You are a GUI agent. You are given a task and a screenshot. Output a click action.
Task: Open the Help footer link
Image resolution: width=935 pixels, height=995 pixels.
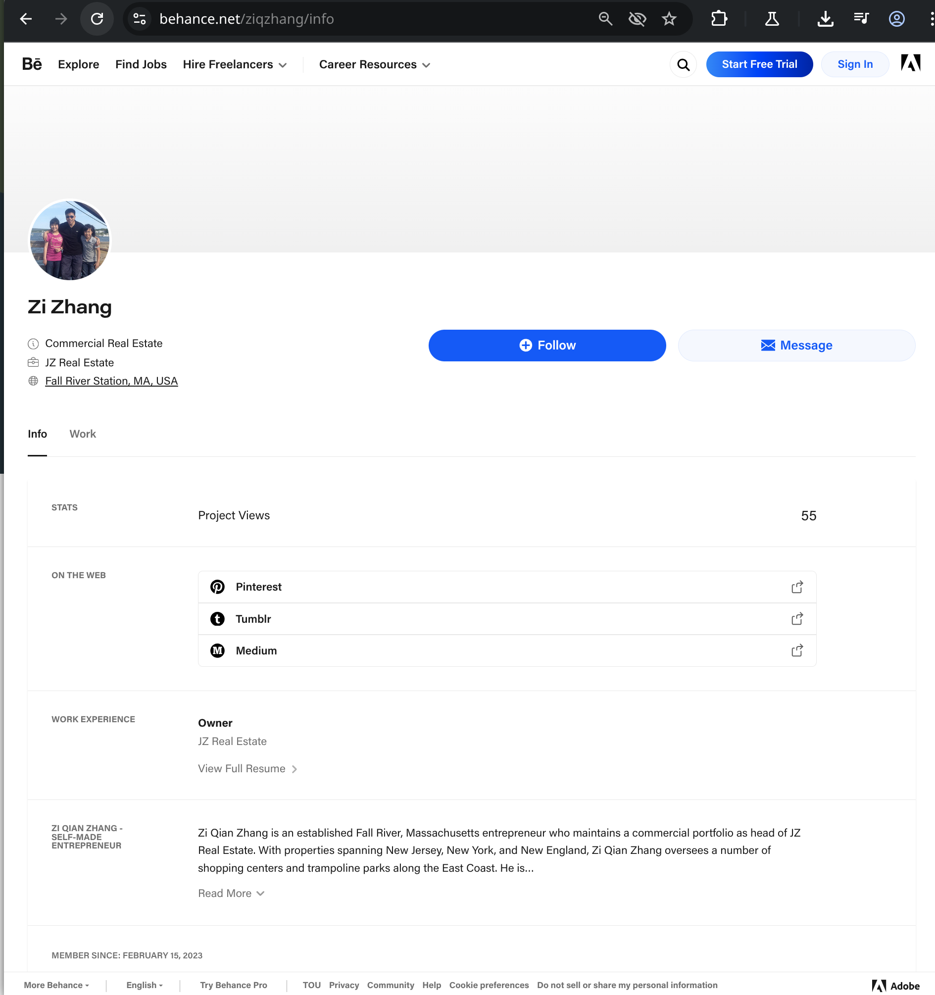[x=432, y=985]
